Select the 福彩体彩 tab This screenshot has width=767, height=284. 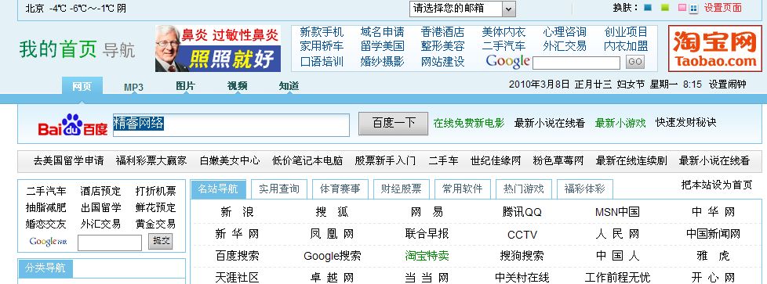pyautogui.click(x=584, y=189)
